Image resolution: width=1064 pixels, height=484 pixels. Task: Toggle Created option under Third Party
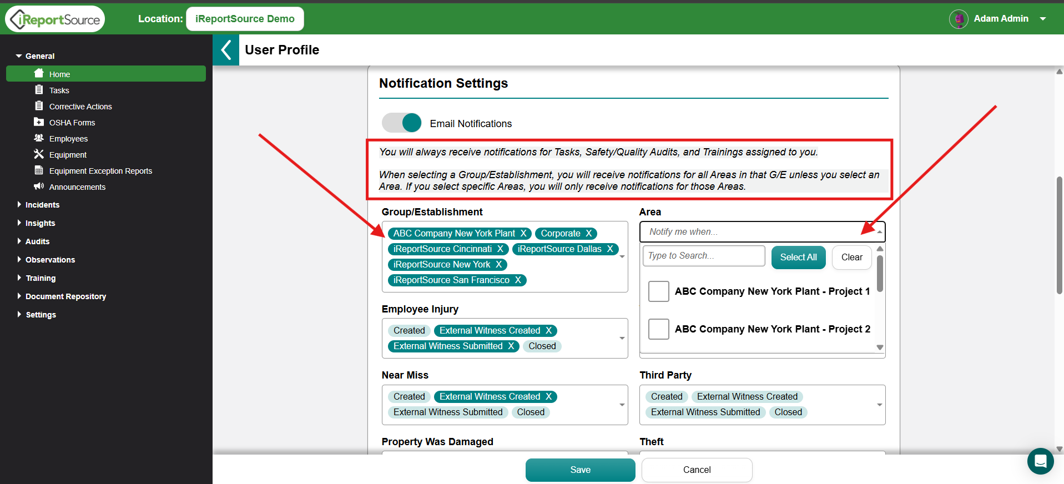[x=667, y=397]
